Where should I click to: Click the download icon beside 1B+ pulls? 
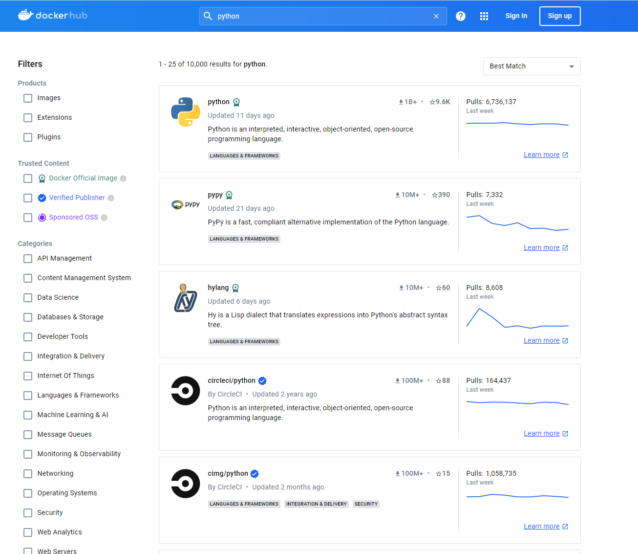tap(401, 102)
